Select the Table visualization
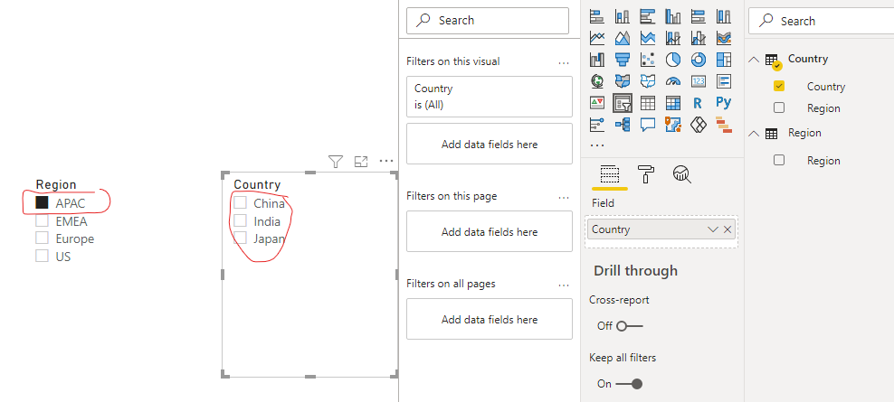Image resolution: width=894 pixels, height=402 pixels. [648, 103]
